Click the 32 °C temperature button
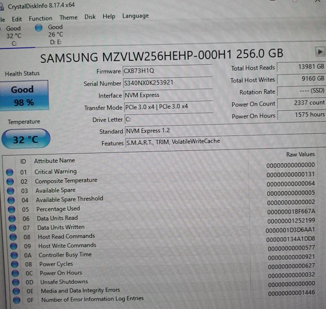This screenshot has height=309, width=326. [26, 139]
